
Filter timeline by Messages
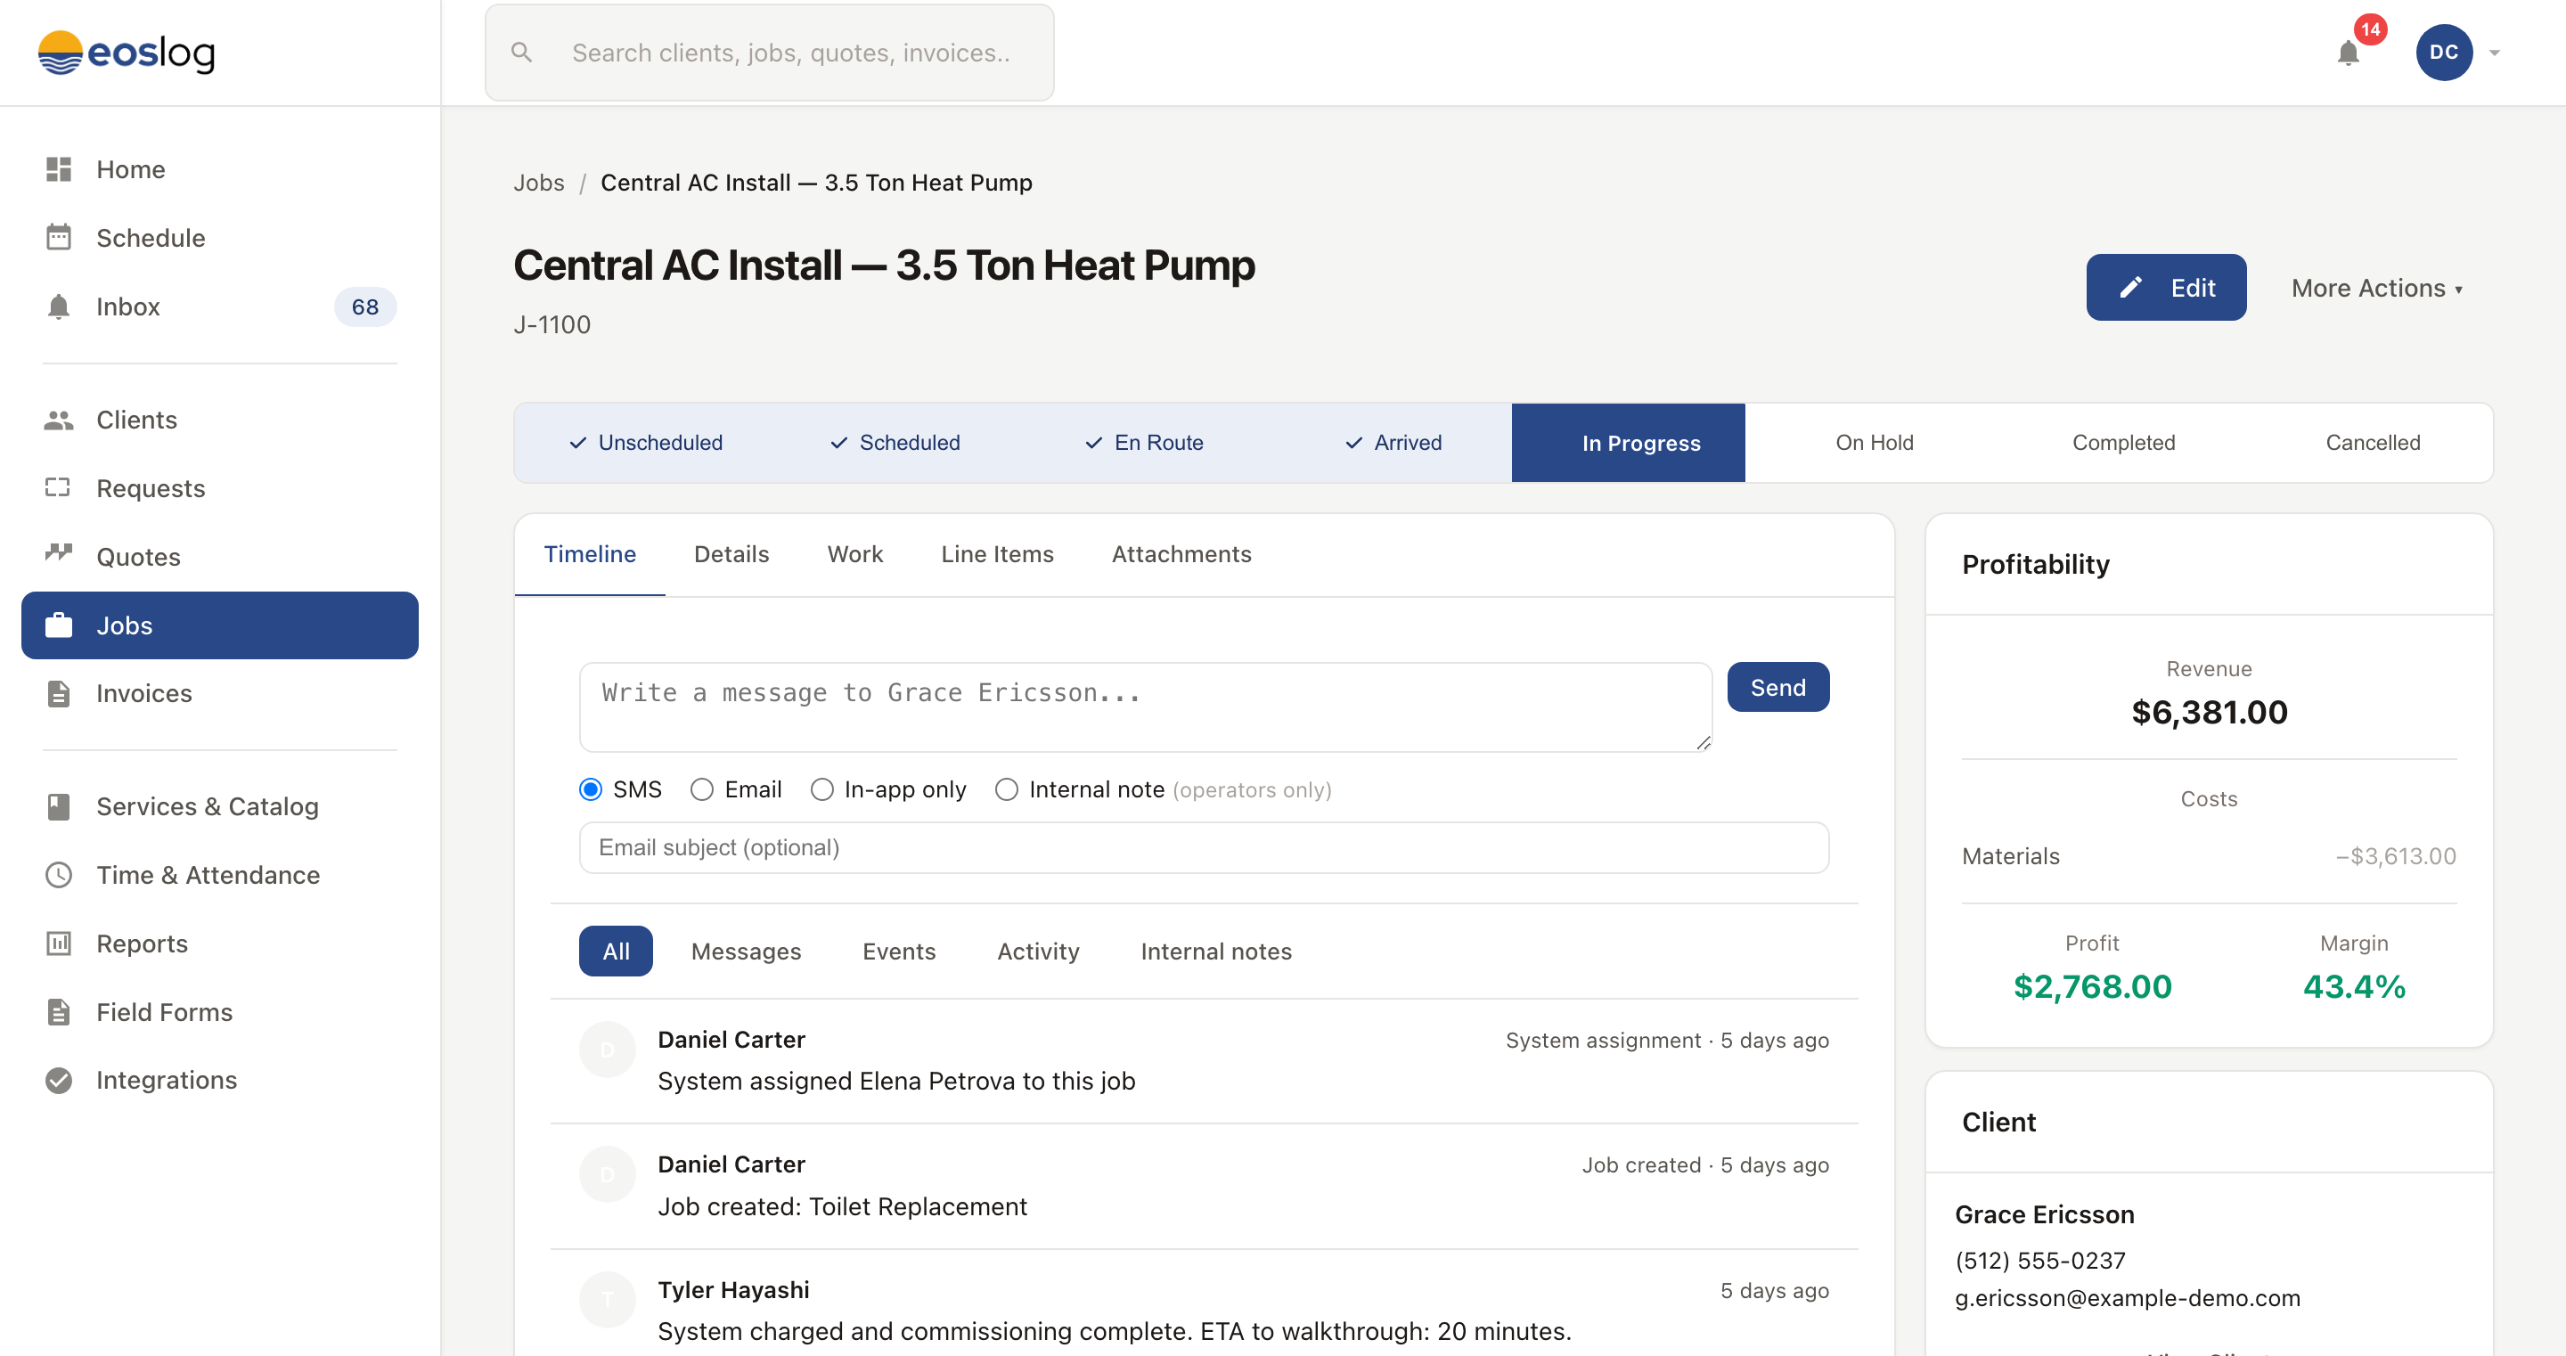click(x=746, y=952)
